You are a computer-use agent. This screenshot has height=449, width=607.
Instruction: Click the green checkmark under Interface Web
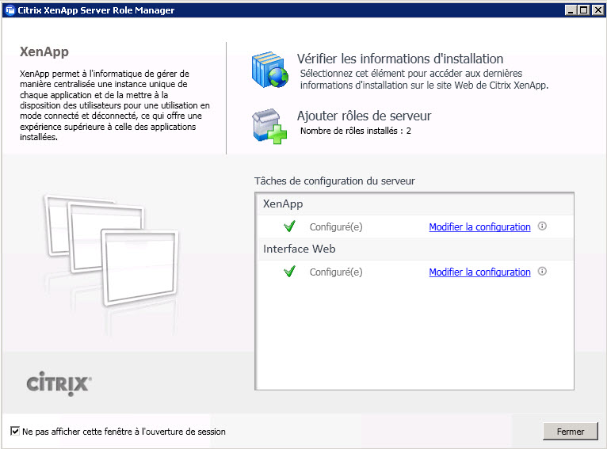coord(289,272)
